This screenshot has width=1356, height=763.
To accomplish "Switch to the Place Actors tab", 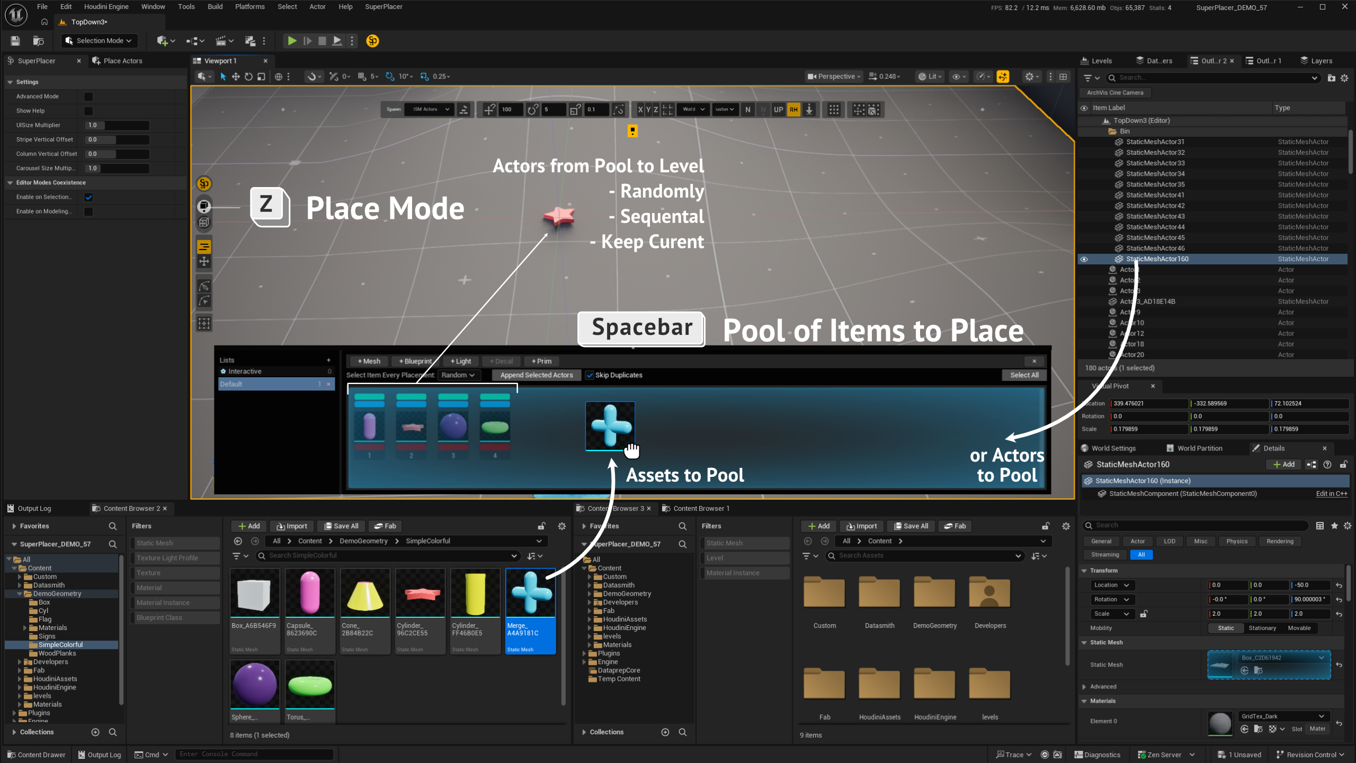I will pos(117,61).
